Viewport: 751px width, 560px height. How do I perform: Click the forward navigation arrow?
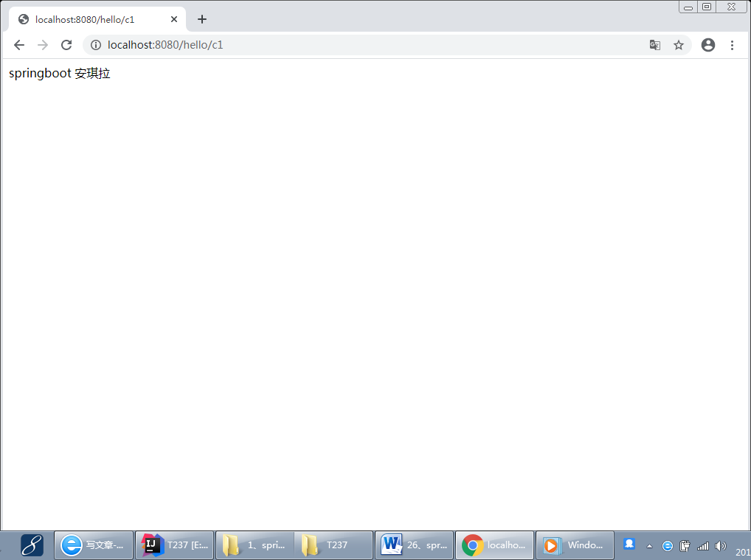pyautogui.click(x=43, y=45)
